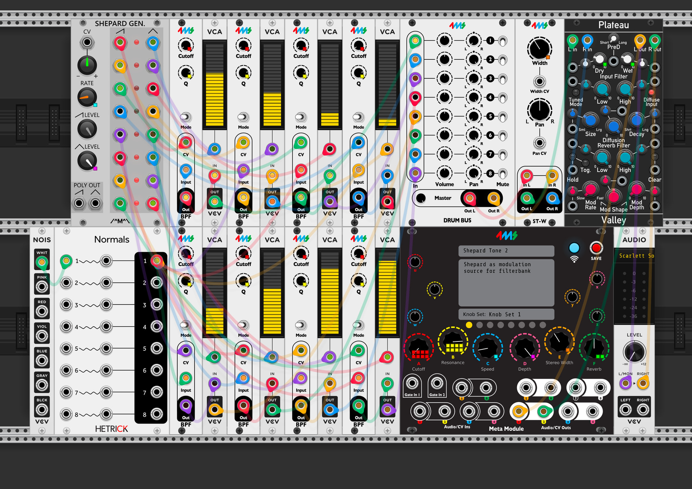Click the Drum Bus Master knob
Screen dimensions: 692x489
click(421, 198)
